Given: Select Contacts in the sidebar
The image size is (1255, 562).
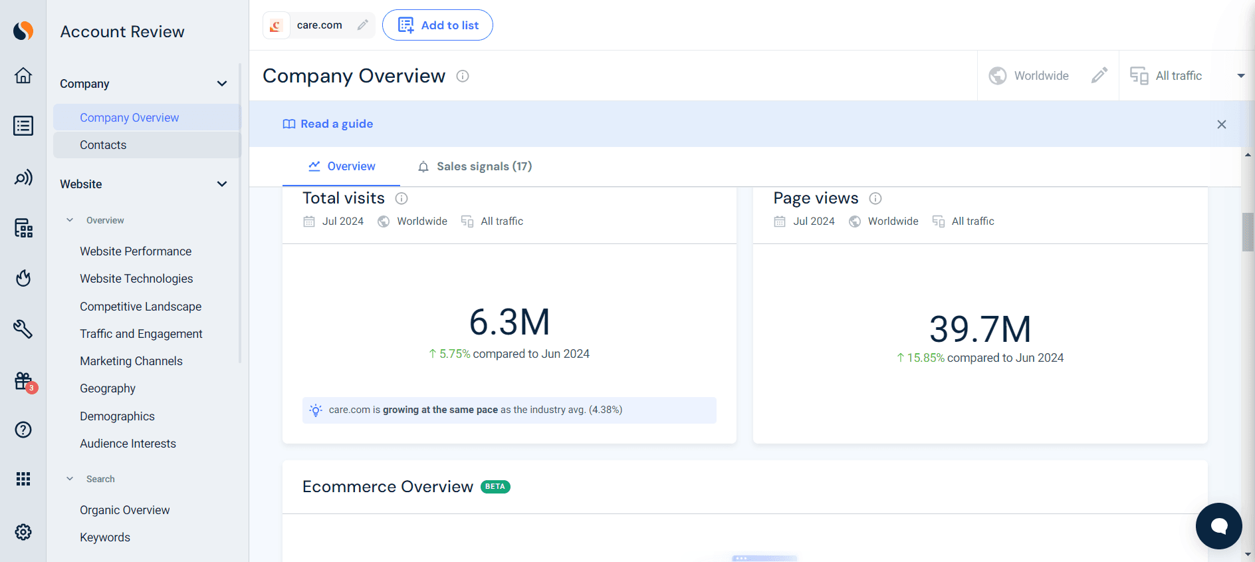Looking at the screenshot, I should coord(147,145).
